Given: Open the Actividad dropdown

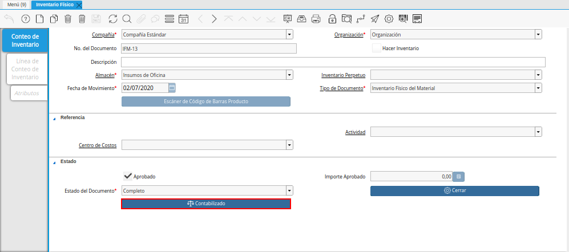Looking at the screenshot, I should pos(538,132).
